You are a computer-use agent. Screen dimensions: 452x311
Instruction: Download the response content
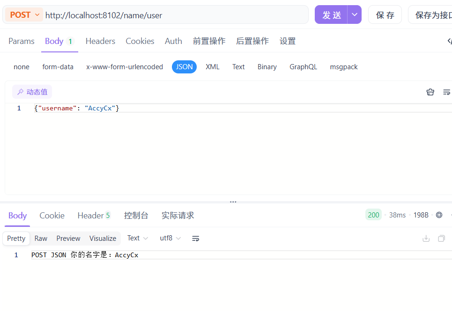coord(426,238)
